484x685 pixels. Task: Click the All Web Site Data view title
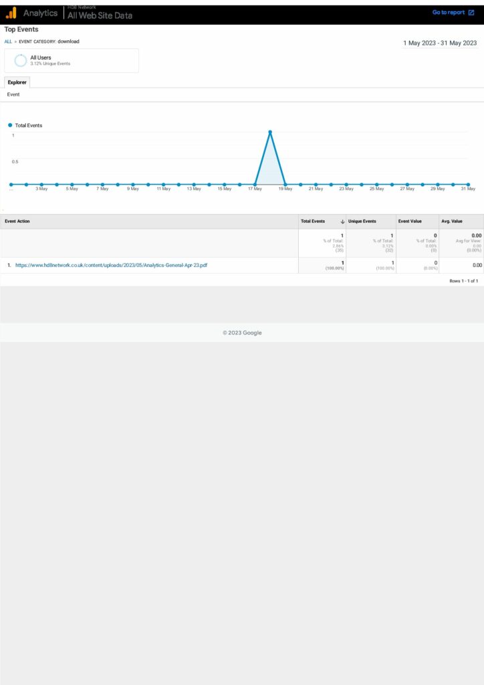pos(100,15)
